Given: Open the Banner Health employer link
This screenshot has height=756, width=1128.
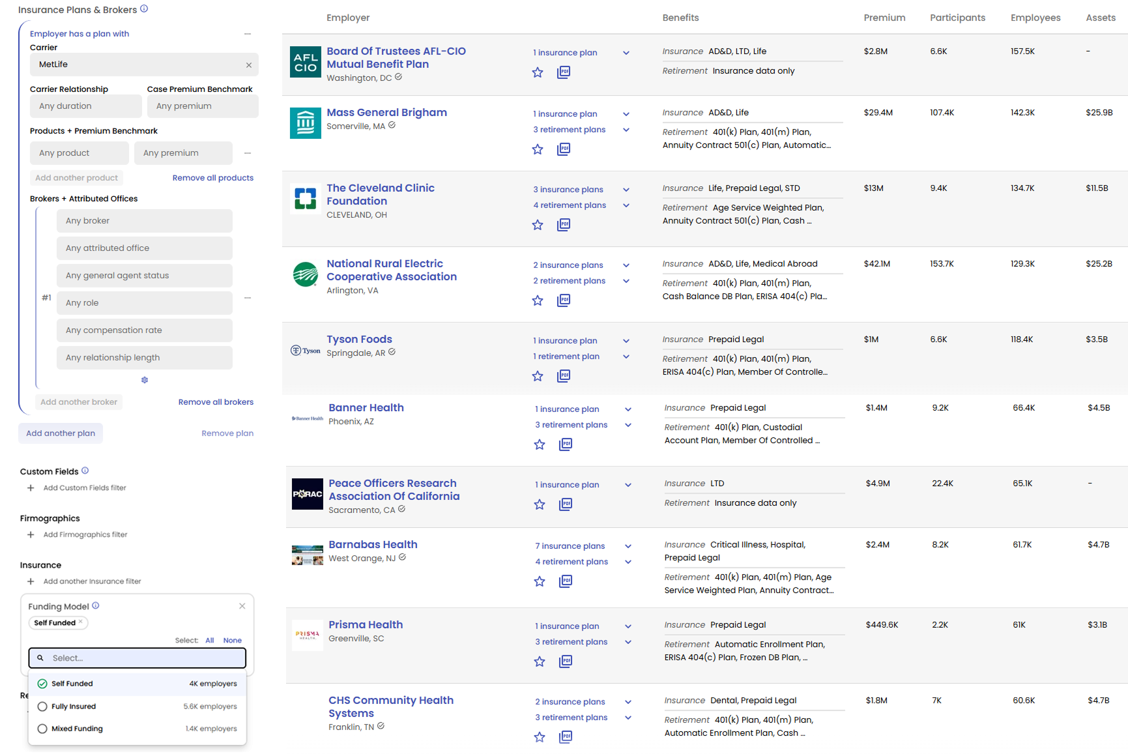Looking at the screenshot, I should click(x=366, y=407).
